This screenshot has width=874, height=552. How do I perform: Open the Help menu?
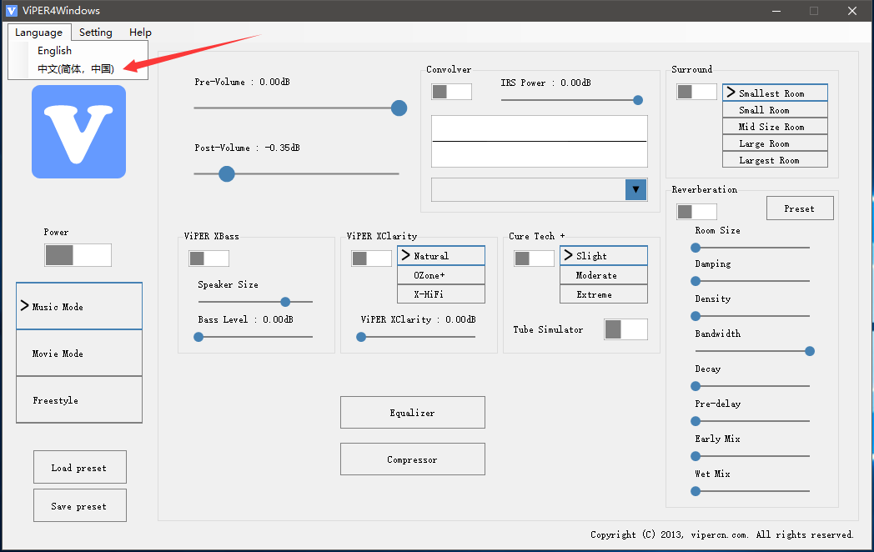point(140,33)
